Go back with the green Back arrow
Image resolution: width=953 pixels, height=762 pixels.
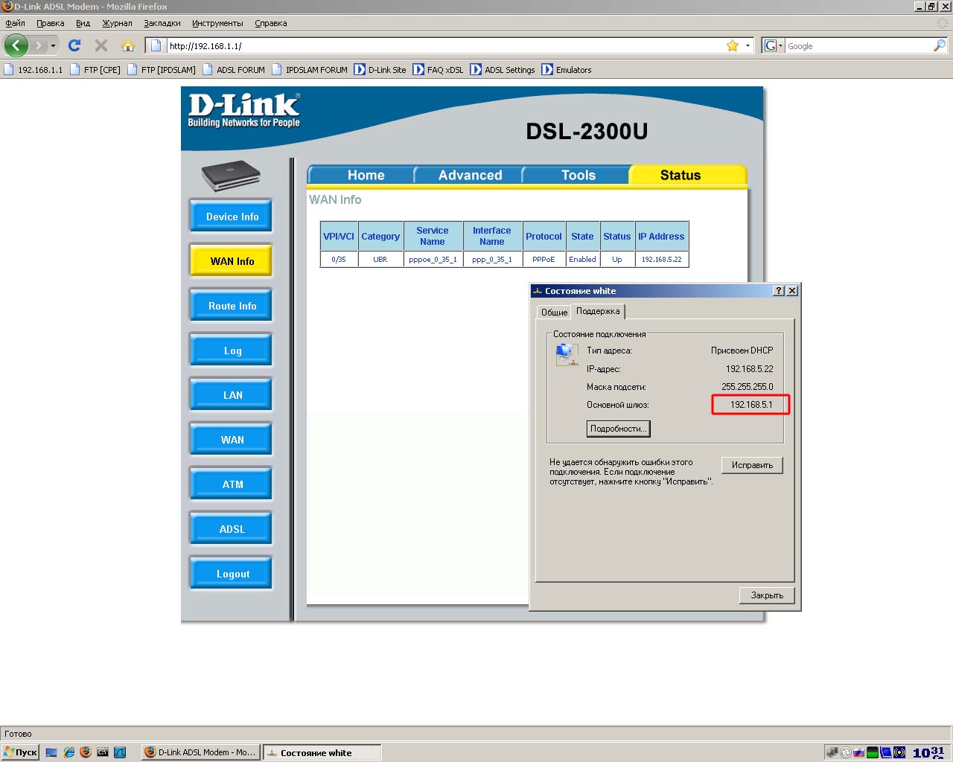click(x=16, y=45)
